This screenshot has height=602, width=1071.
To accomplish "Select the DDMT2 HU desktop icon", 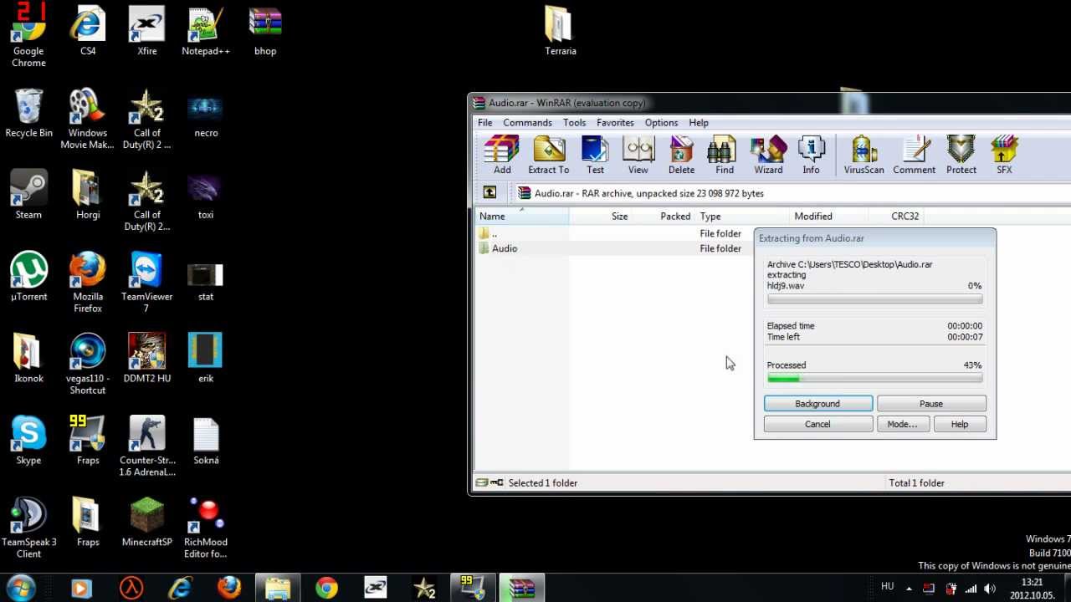I will point(147,359).
